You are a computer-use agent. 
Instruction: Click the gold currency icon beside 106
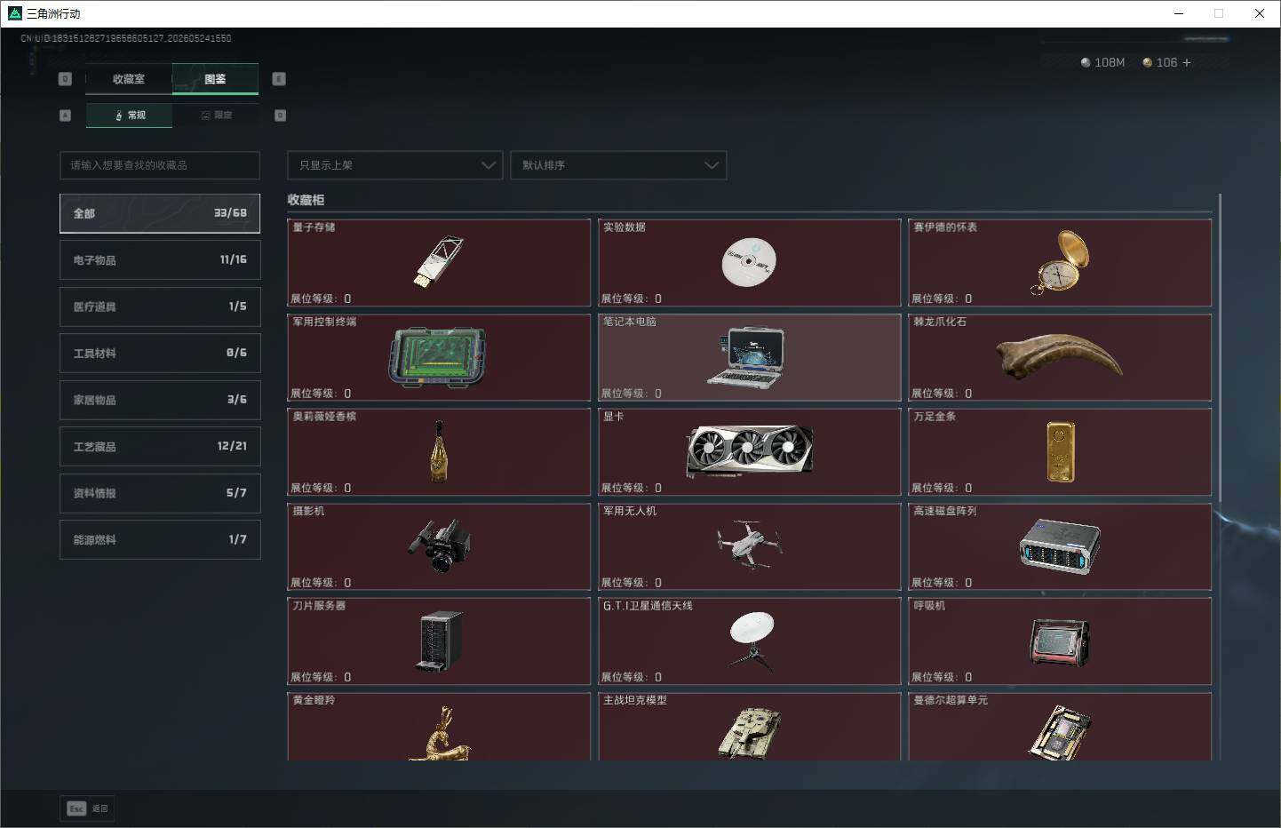coord(1148,62)
